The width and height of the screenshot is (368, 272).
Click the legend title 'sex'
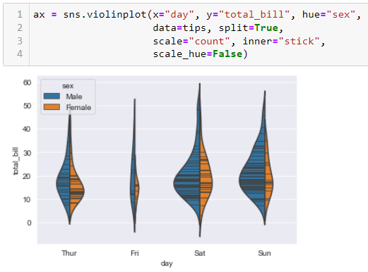[68, 86]
